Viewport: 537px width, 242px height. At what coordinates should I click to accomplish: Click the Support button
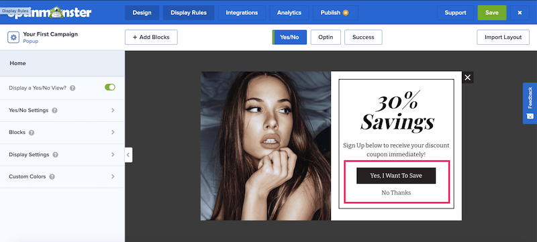(x=455, y=13)
